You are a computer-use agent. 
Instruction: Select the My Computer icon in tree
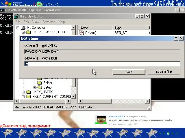(x=23, y=28)
